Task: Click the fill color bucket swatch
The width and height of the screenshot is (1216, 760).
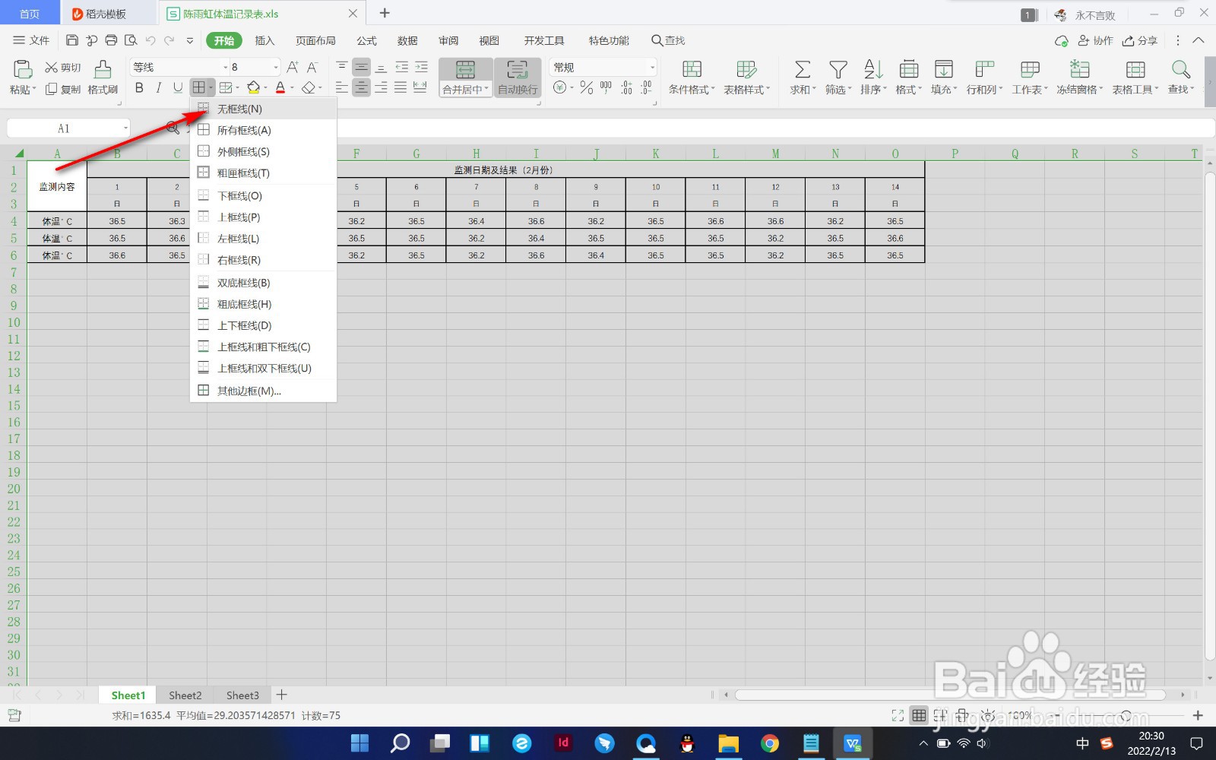Action: click(x=254, y=88)
